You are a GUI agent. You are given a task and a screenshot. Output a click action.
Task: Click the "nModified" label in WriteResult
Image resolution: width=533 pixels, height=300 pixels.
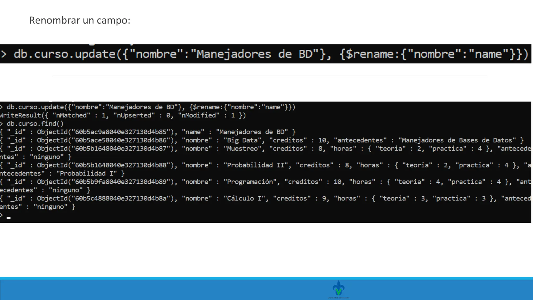pos(199,115)
